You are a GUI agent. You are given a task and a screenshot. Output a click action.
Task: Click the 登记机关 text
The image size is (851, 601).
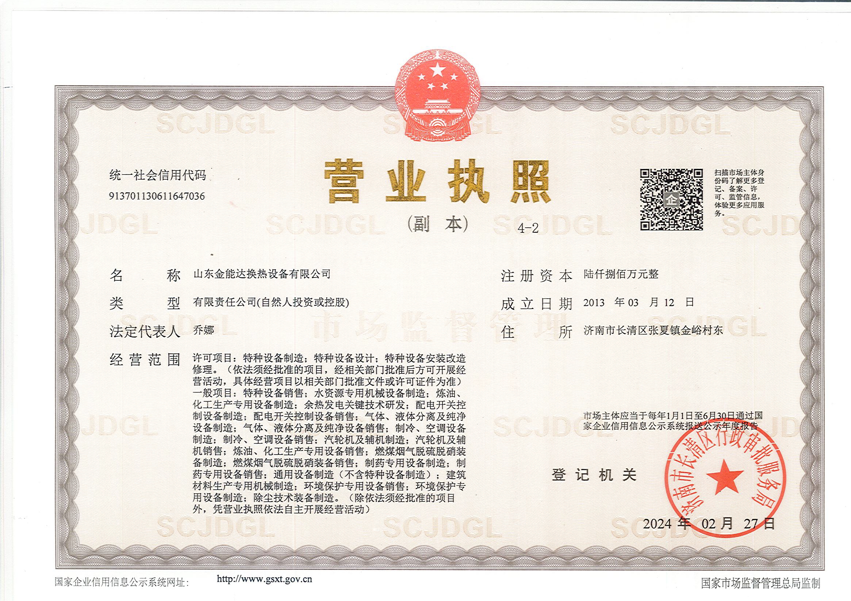(x=594, y=475)
